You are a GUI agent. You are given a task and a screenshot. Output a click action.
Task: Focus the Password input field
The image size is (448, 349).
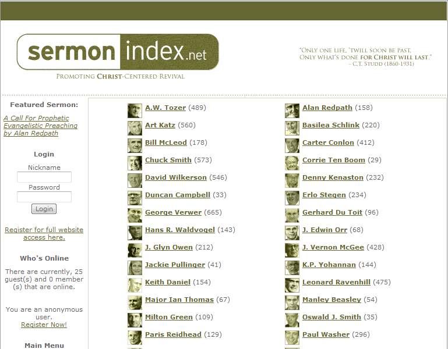(44, 197)
